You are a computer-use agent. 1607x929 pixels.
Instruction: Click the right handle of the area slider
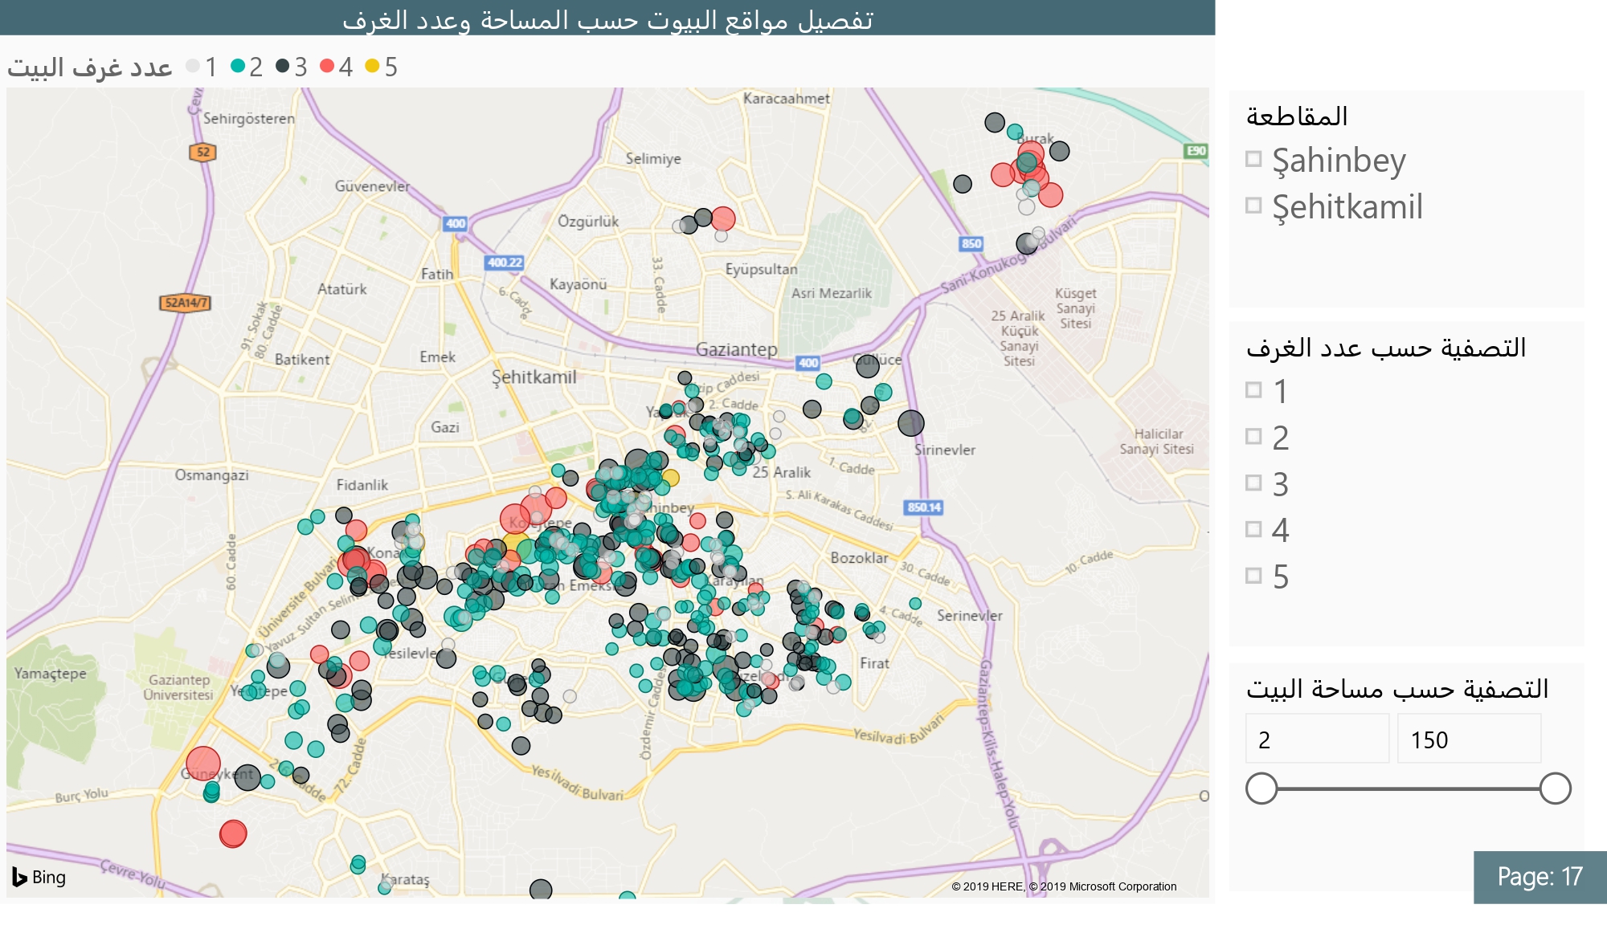pos(1555,788)
